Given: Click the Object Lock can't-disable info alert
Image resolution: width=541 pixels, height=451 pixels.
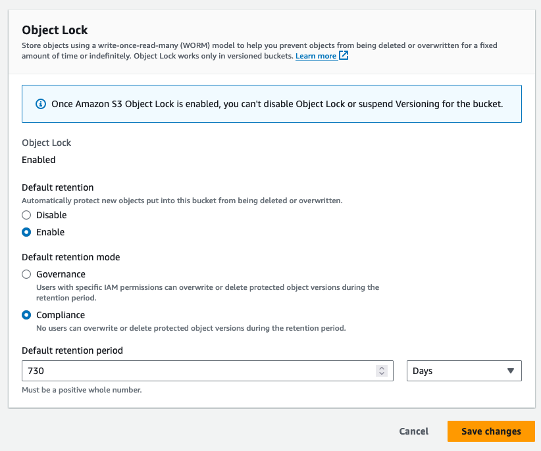Looking at the screenshot, I should click(272, 104).
